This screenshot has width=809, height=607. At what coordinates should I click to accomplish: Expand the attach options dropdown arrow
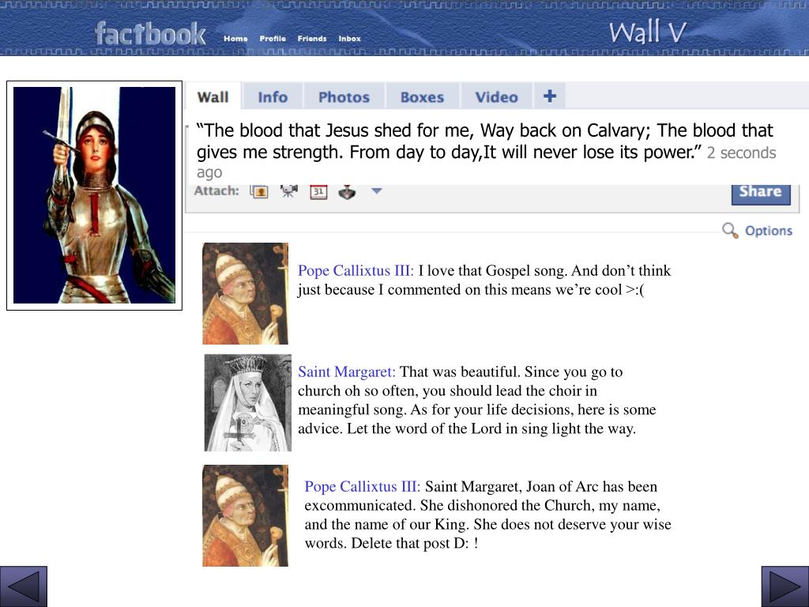pos(377,191)
